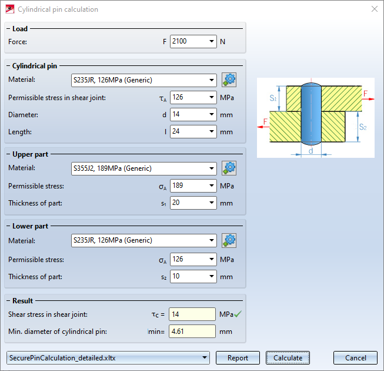The image size is (384, 371).
Task: Open the Force value dropdown
Action: click(x=212, y=41)
